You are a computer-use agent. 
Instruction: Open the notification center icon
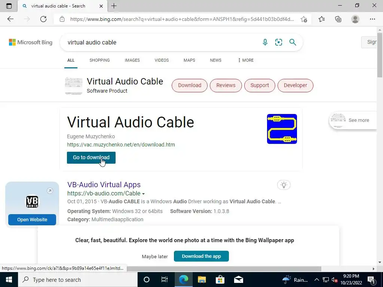pos(371,280)
